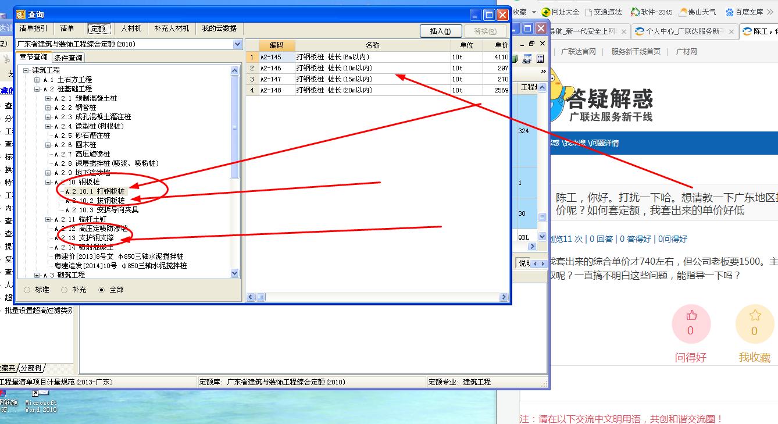Switch to 条件查询 sub-tab
Viewport: 778px width, 424px height.
68,58
